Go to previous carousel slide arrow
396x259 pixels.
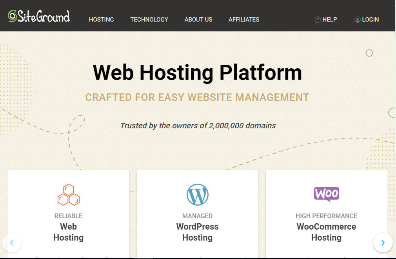12,243
